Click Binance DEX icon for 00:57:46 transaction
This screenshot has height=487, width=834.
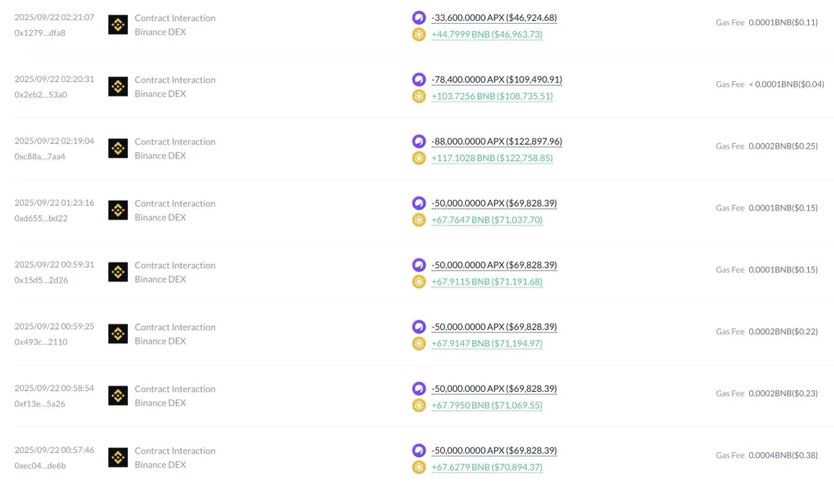tap(118, 458)
